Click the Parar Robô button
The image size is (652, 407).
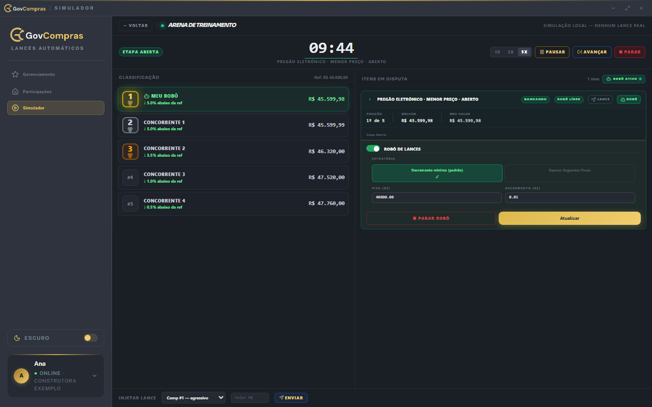431,218
